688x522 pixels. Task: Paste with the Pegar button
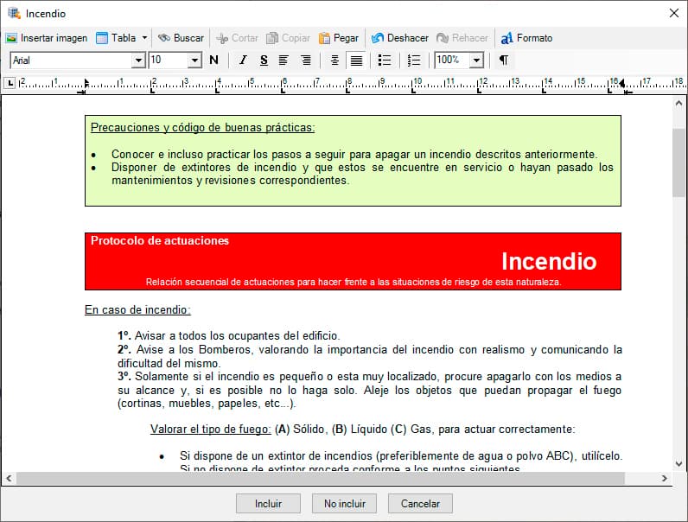pos(339,38)
